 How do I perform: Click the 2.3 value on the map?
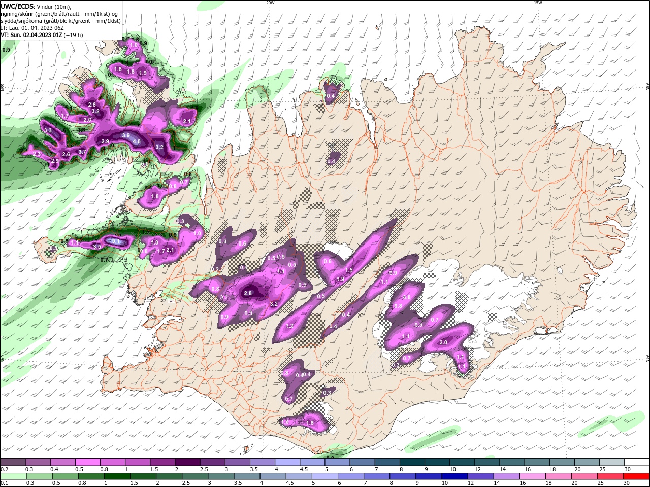[37, 154]
